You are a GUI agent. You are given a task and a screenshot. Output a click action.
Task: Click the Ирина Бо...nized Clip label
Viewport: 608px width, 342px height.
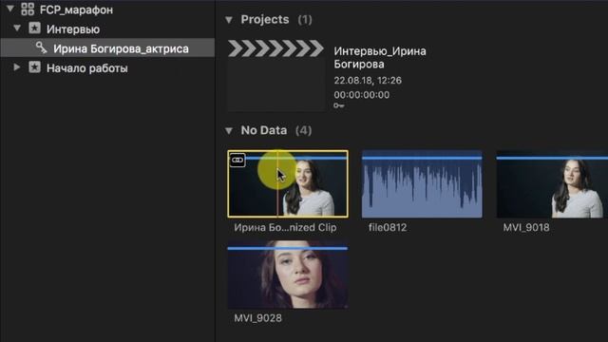pos(285,228)
